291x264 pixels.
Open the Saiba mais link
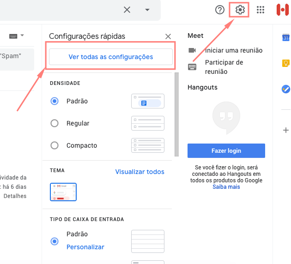click(x=226, y=186)
